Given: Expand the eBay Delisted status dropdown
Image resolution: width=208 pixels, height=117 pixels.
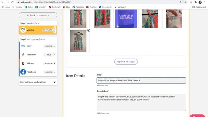Looking at the screenshot, I should (x=50, y=46).
